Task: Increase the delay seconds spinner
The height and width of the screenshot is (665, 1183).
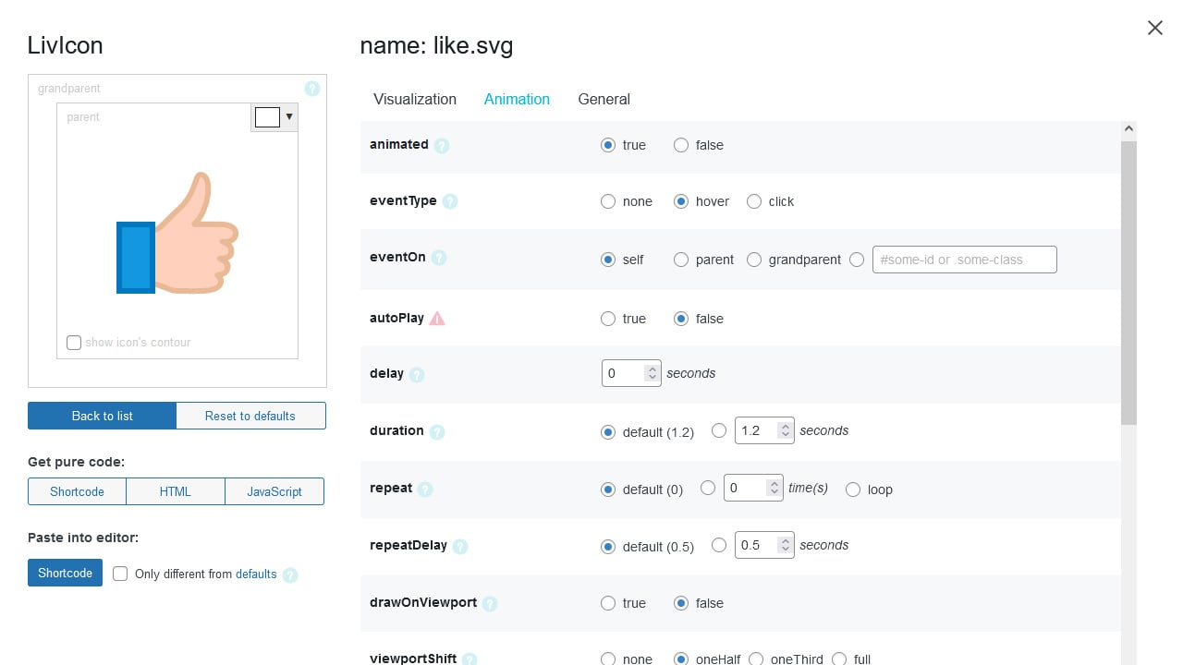Action: [x=652, y=369]
